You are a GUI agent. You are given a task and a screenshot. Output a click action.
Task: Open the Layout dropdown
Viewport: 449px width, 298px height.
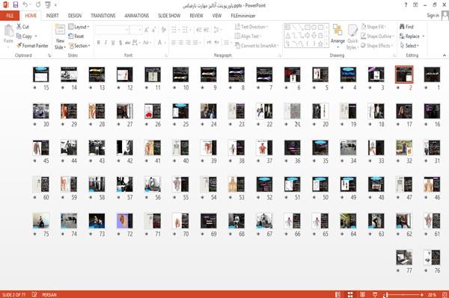79,27
